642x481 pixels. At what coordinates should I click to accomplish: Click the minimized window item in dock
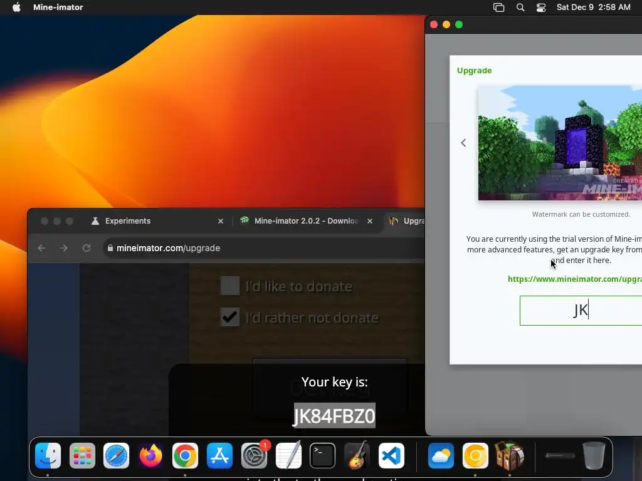pyautogui.click(x=560, y=455)
